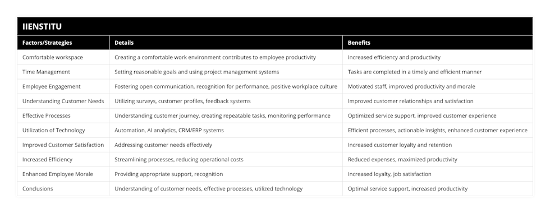Image resolution: width=550 pixels, height=213 pixels.
Task: Click Understanding Customer Needs cell
Action: tap(63, 101)
